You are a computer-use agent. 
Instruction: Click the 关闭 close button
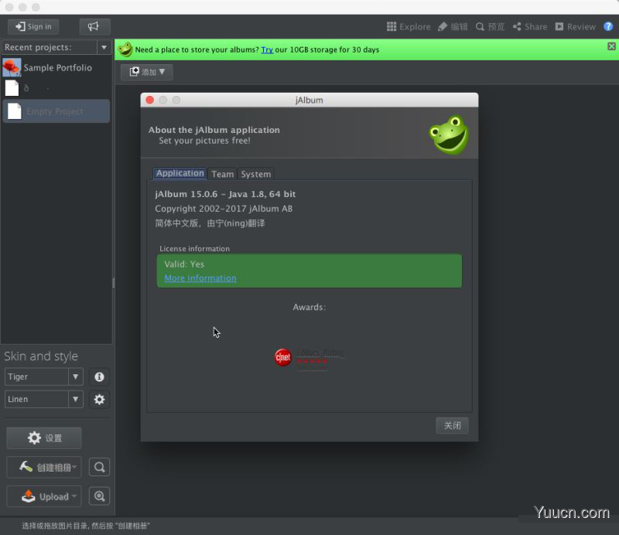tap(452, 426)
